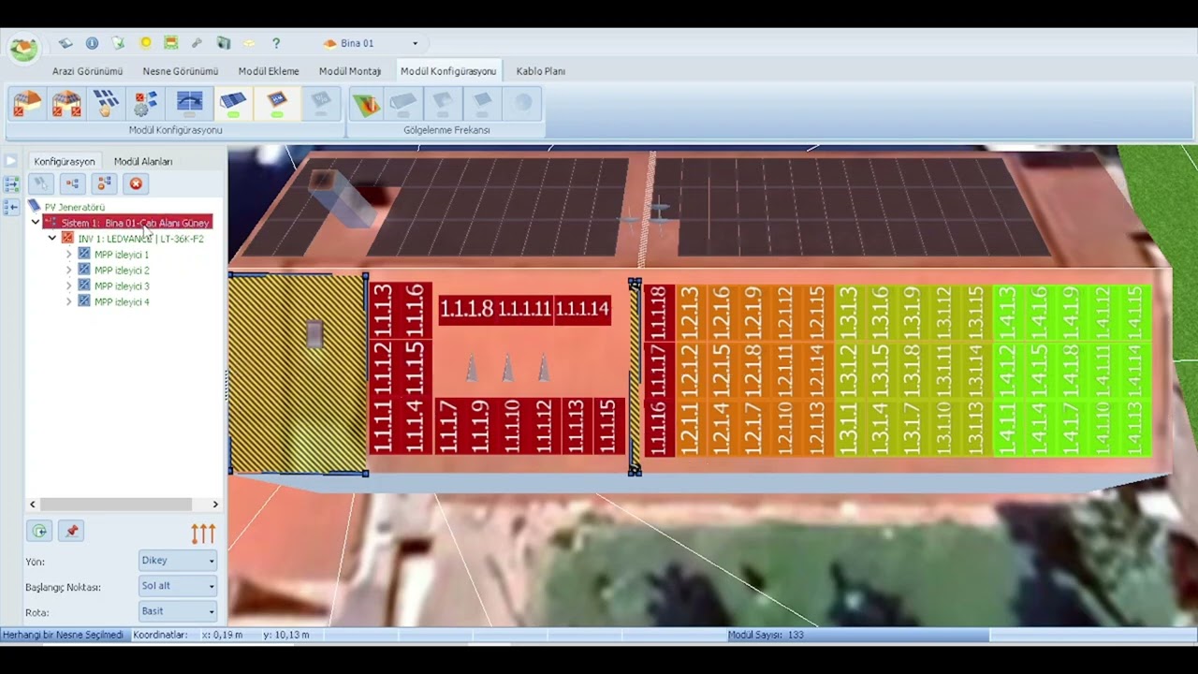Open the Kablo Planı tab
Image resolution: width=1198 pixels, height=674 pixels.
coord(541,71)
